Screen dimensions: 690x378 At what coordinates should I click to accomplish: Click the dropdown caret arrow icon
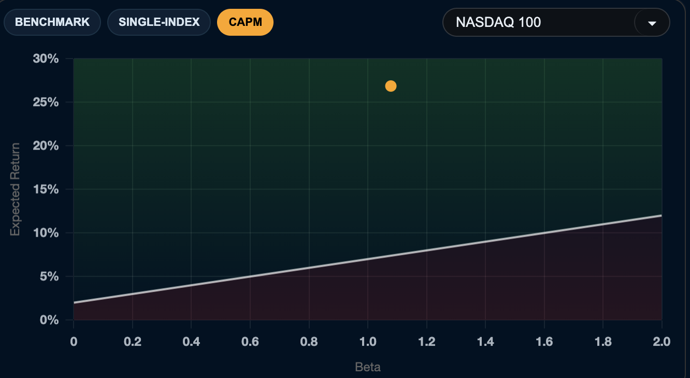[652, 23]
